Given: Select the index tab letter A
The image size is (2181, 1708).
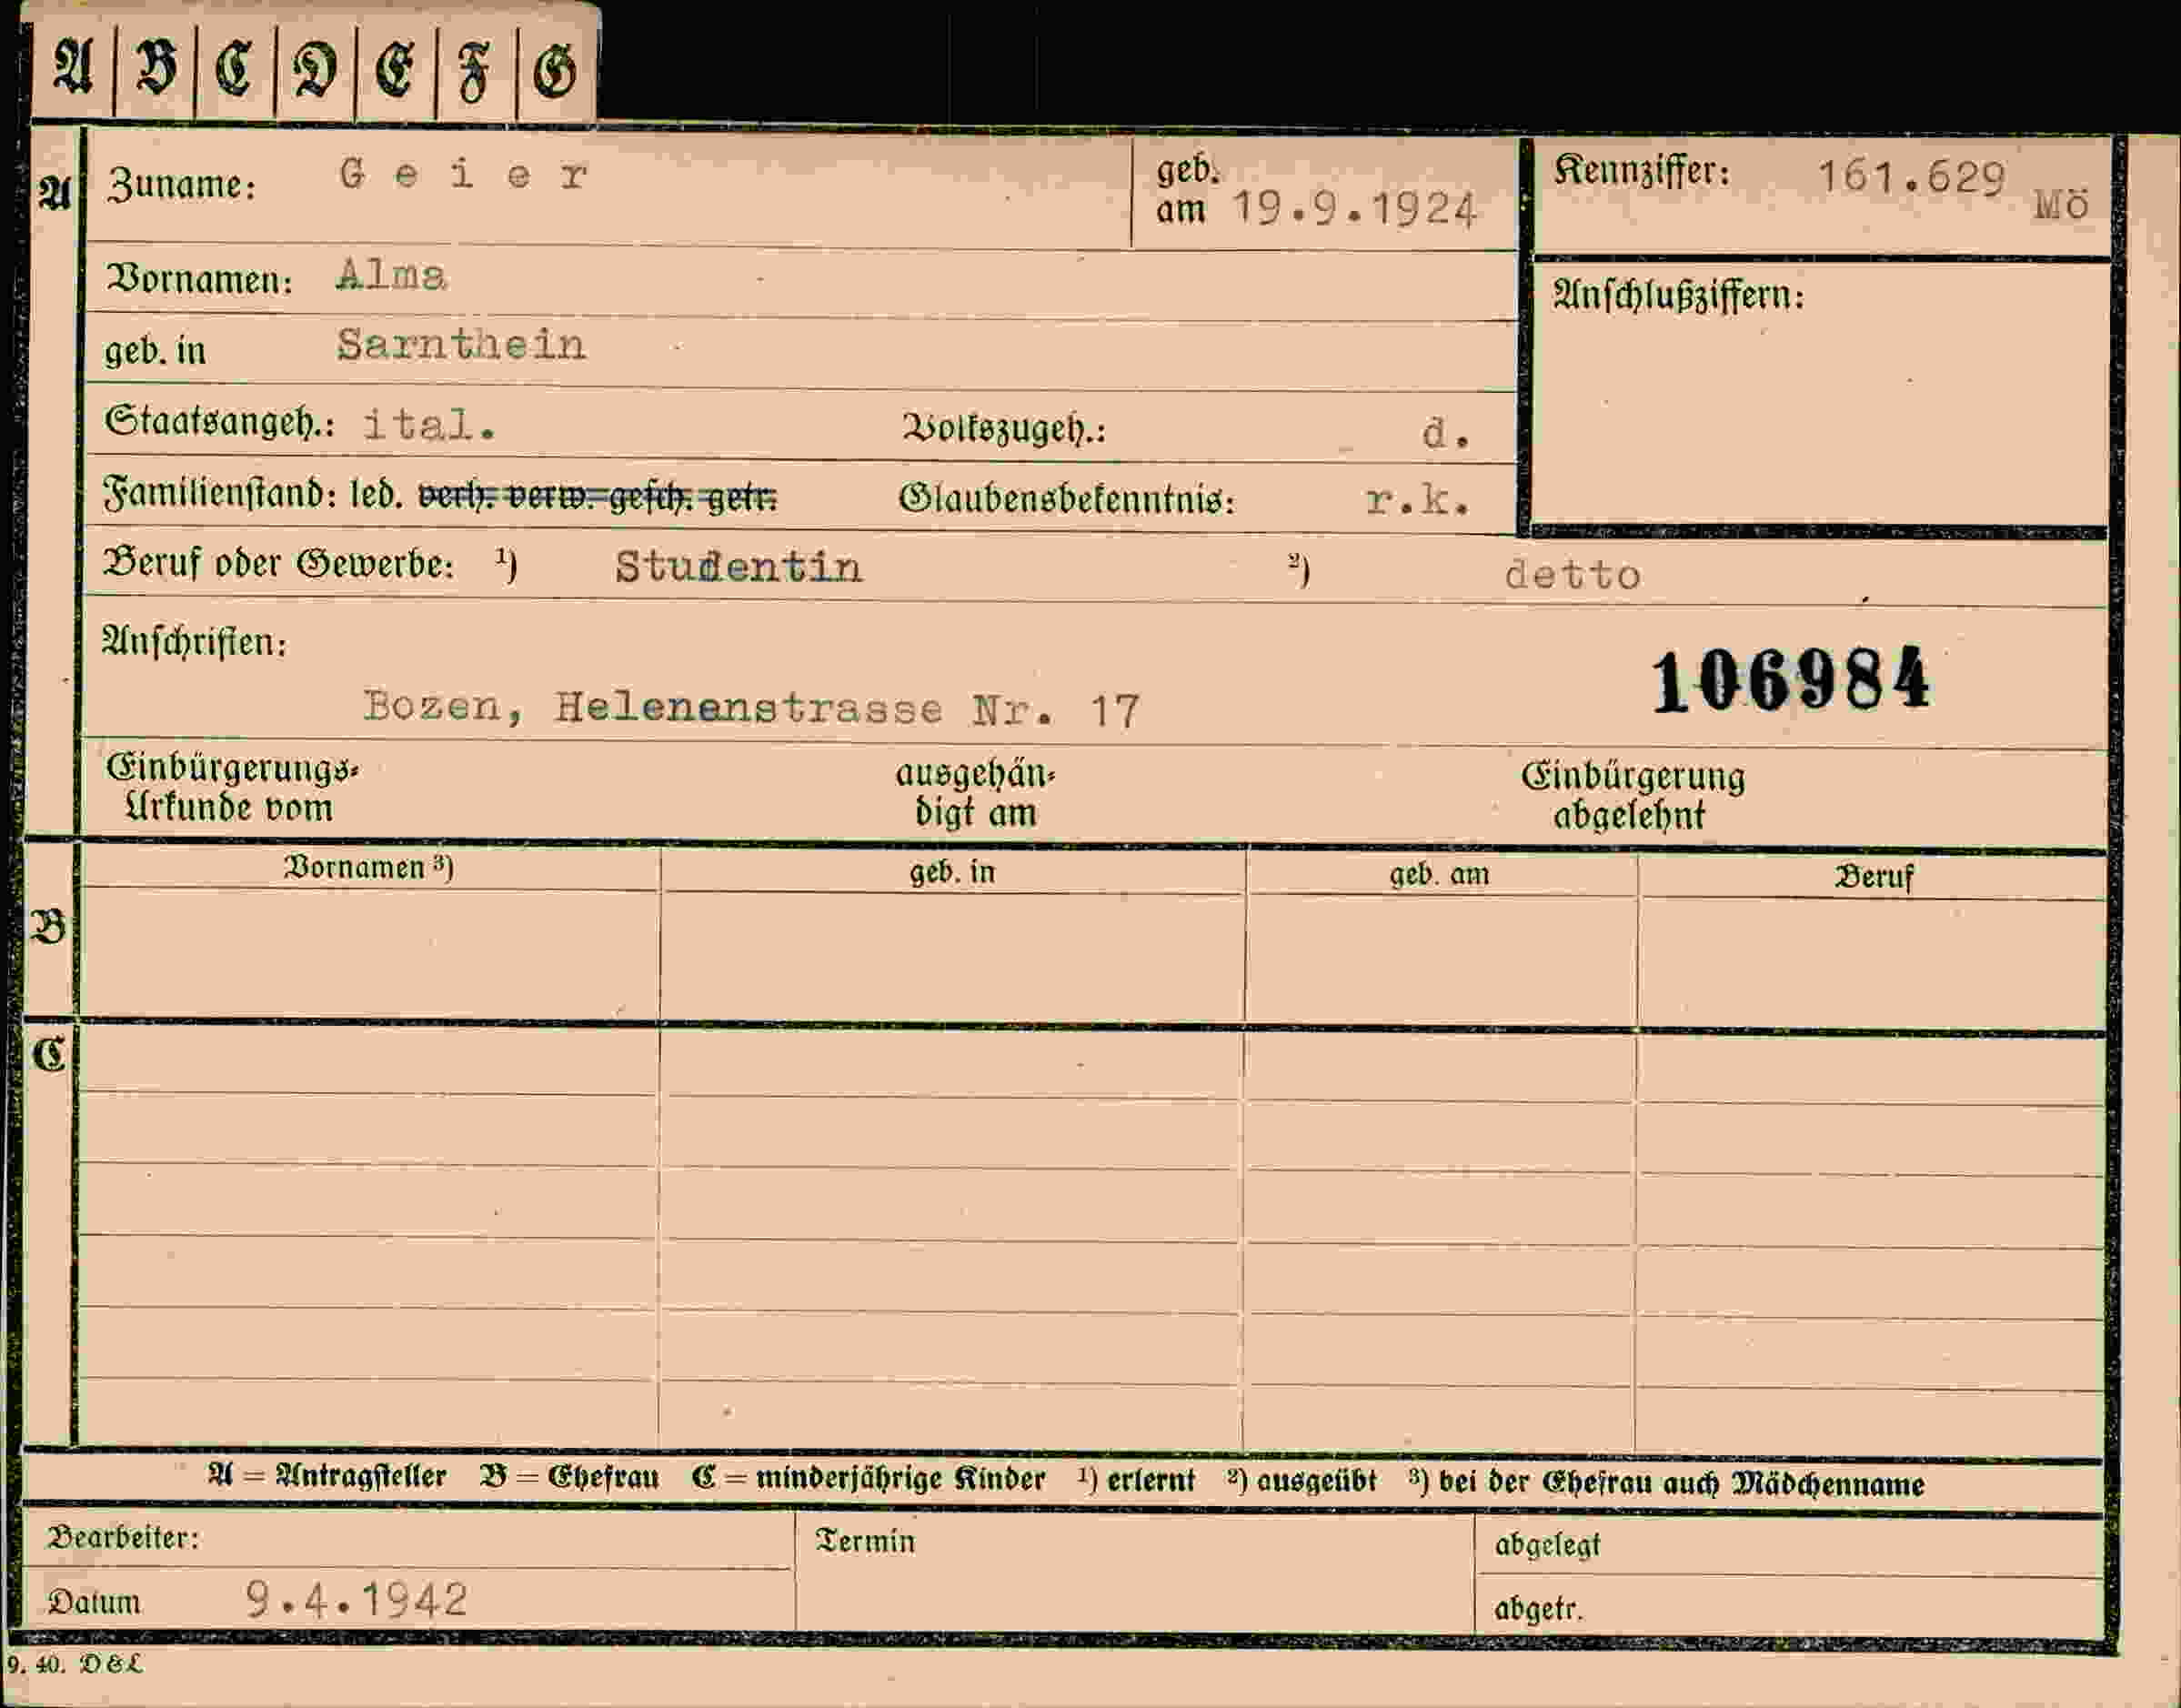Looking at the screenshot, I should coord(73,69).
